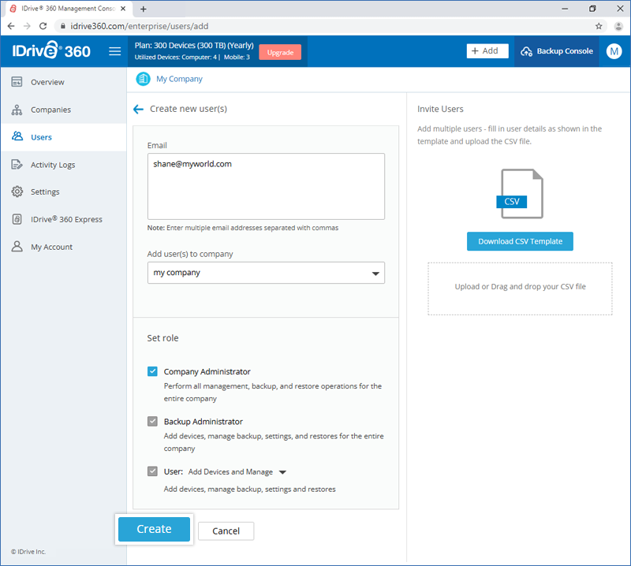Bookmark this page with star icon

599,26
